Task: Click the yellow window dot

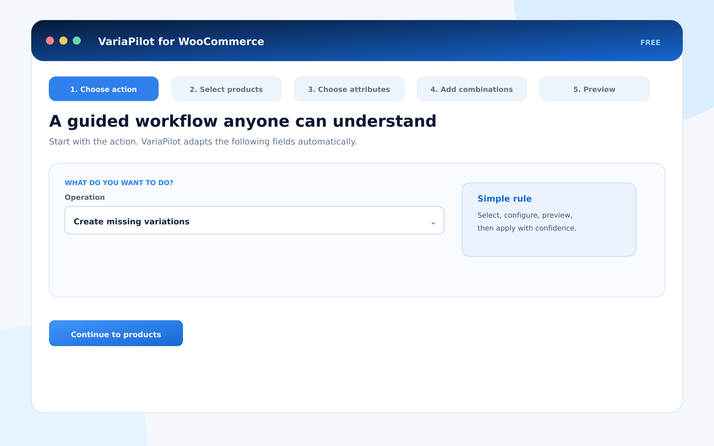Action: pos(63,41)
